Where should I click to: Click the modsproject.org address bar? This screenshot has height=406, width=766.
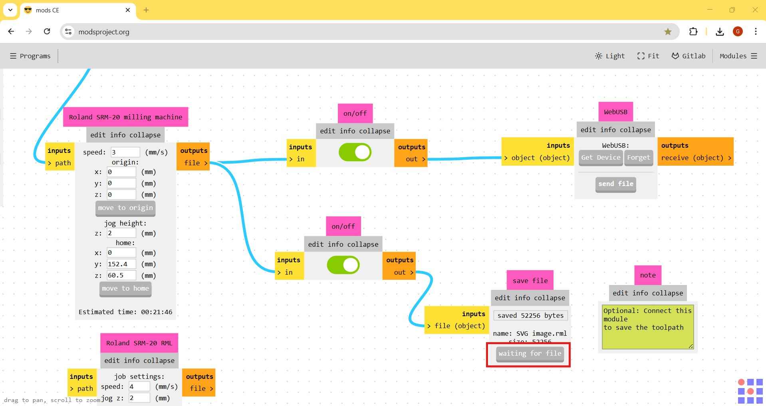coord(369,32)
